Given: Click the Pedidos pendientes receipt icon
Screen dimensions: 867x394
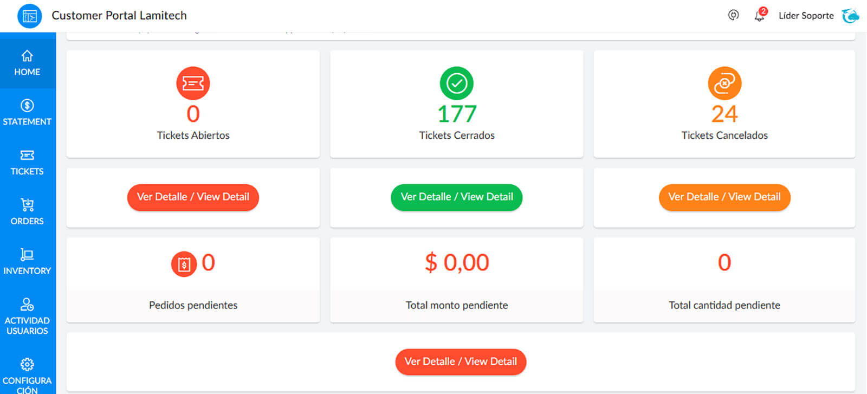Looking at the screenshot, I should click(x=184, y=263).
